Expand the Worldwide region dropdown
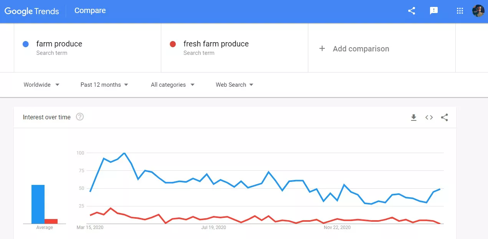The height and width of the screenshot is (239, 488). [41, 85]
